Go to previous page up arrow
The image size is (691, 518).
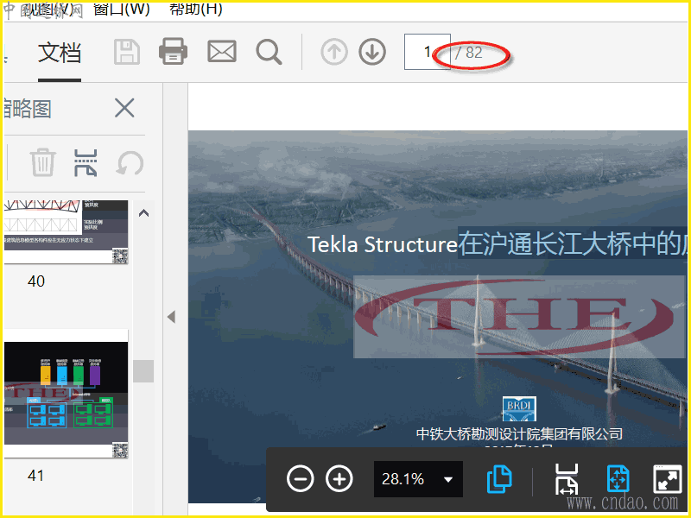[334, 52]
